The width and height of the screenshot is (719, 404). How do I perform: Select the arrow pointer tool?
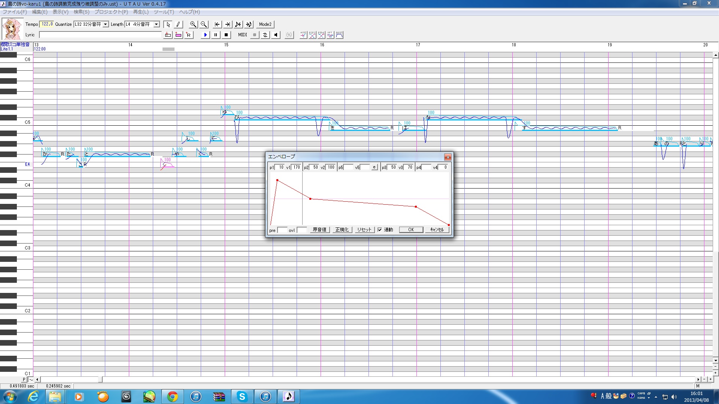[168, 24]
